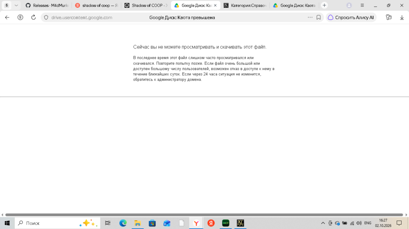Viewport: 409px width, 229px height.
Task: Open downloads arrow icon in toolbar
Action: click(402, 18)
